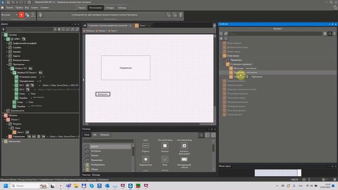Select the Контролы palette category

click(96, 151)
